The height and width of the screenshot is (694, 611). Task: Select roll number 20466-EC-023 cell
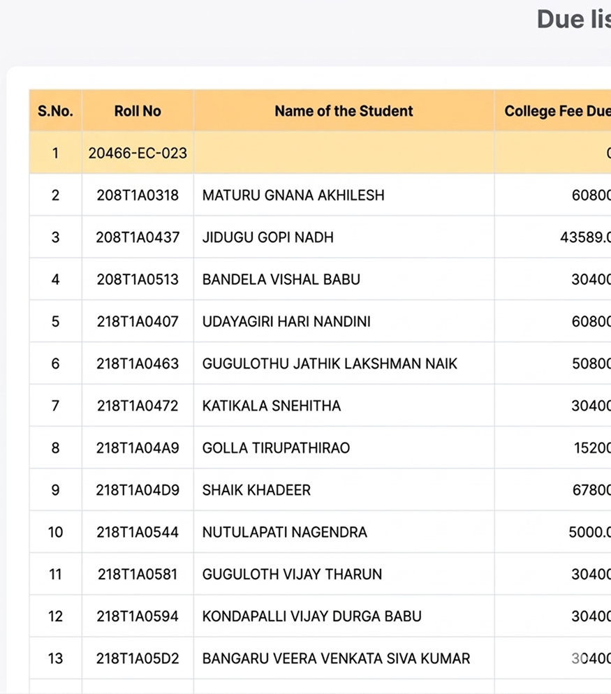pos(138,153)
